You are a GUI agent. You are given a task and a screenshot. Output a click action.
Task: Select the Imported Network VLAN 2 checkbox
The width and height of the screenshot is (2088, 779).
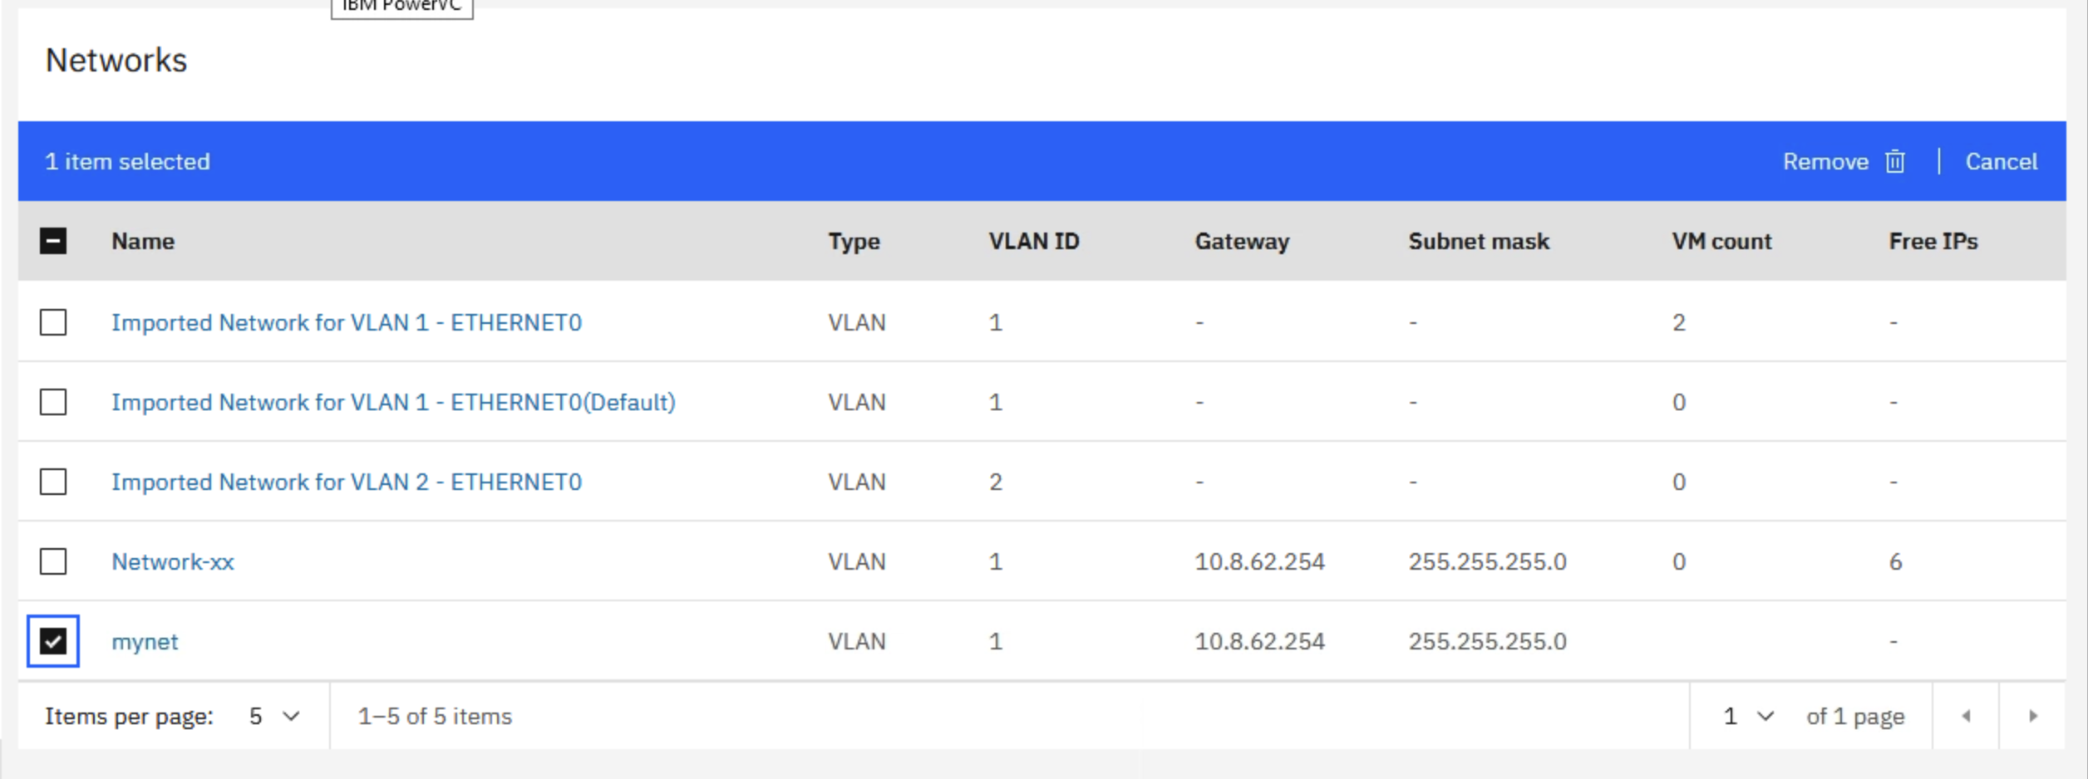(x=53, y=482)
